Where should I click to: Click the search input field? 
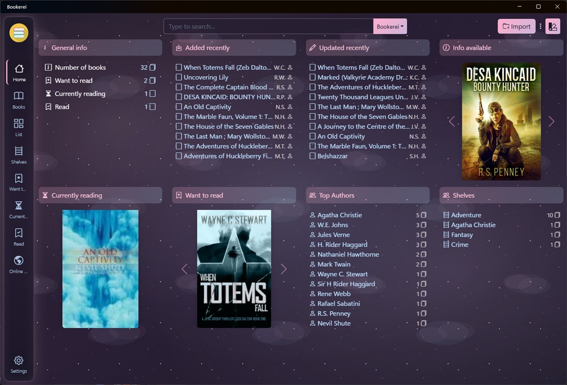(x=268, y=26)
